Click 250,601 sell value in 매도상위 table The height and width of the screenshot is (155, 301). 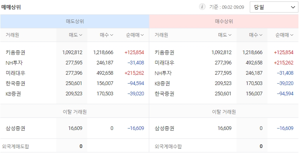(x=74, y=84)
